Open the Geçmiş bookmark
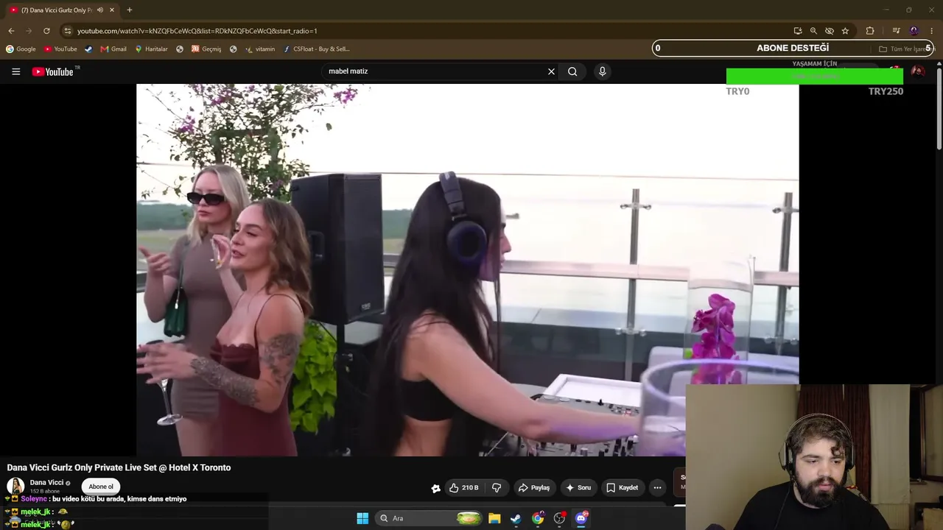943x530 pixels. pos(206,49)
